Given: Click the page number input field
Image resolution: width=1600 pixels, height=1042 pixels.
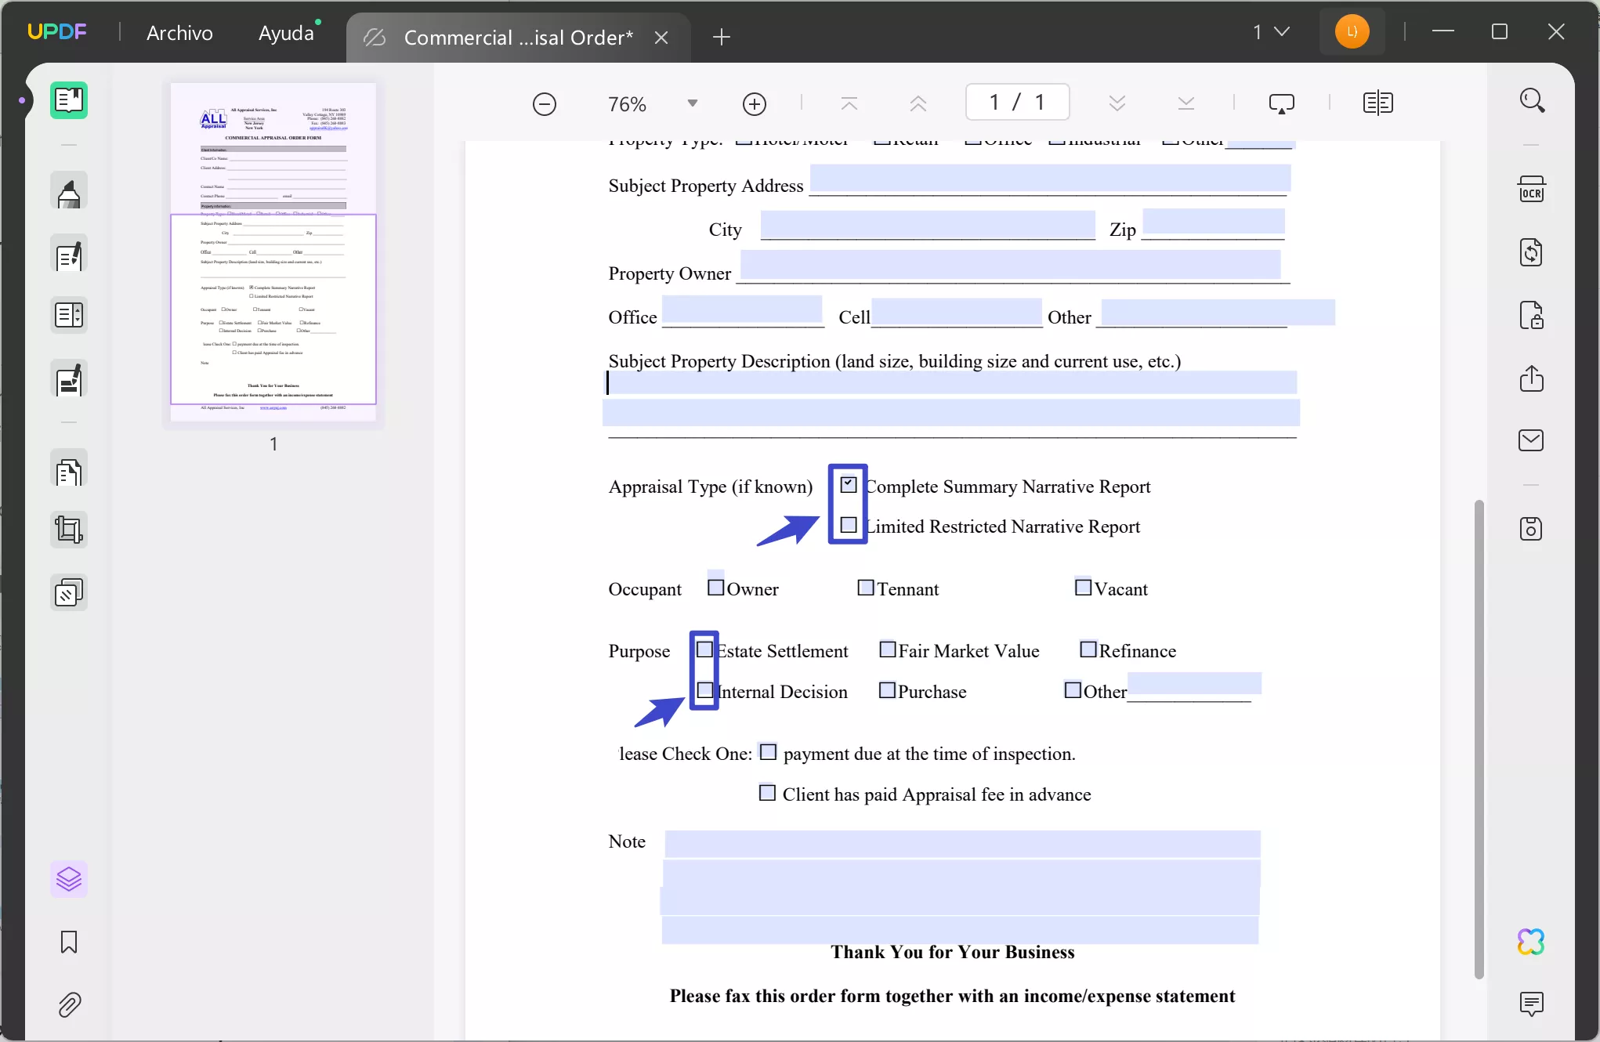Looking at the screenshot, I should (x=1017, y=103).
